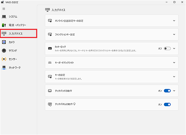
Task: Open the 電源・バッテリー section
Action: tap(19, 25)
